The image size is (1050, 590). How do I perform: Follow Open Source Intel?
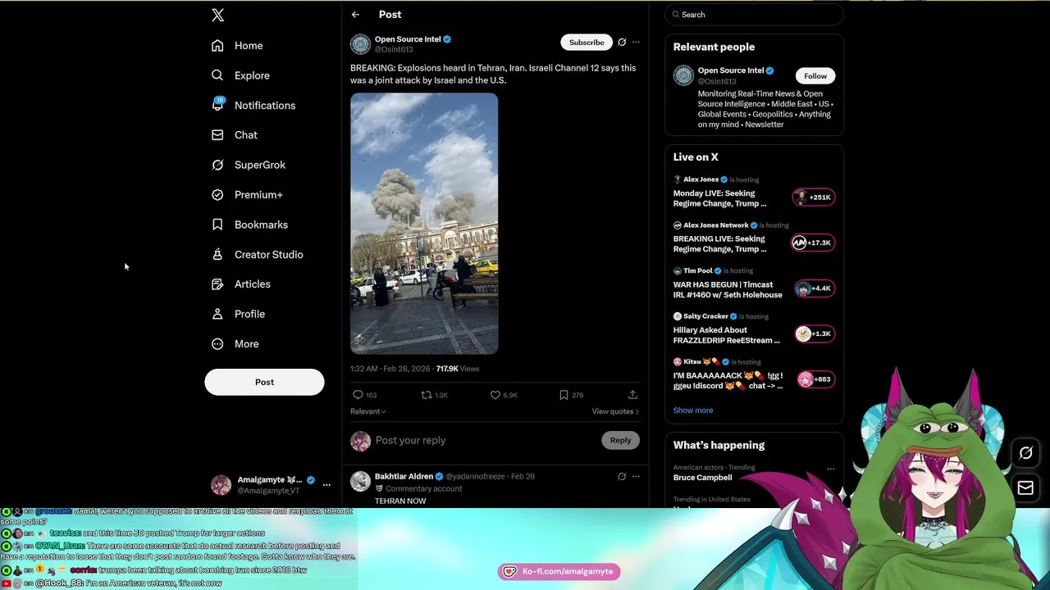pyautogui.click(x=815, y=75)
